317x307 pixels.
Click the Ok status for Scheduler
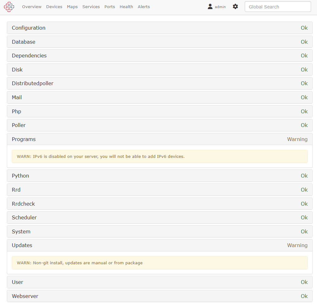click(x=304, y=217)
